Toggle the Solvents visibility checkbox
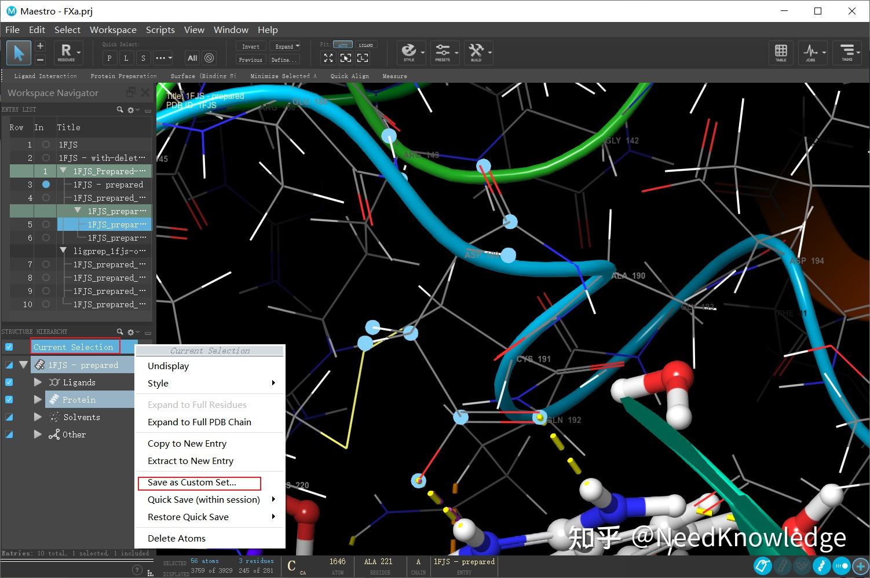Image resolution: width=870 pixels, height=578 pixels. coord(9,417)
